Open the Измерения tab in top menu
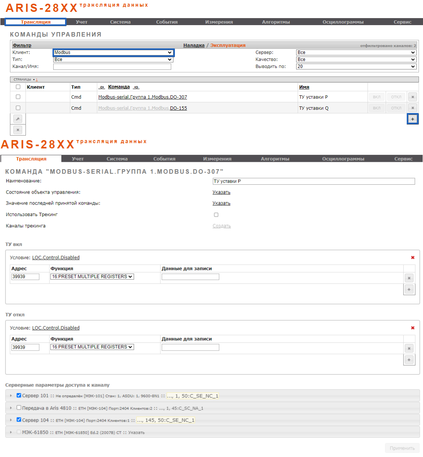This screenshot has width=423, height=457. [219, 22]
